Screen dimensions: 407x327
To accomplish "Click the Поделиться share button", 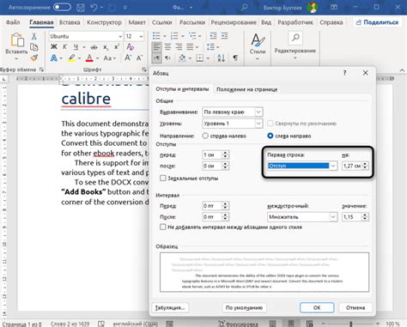I will click(377, 22).
